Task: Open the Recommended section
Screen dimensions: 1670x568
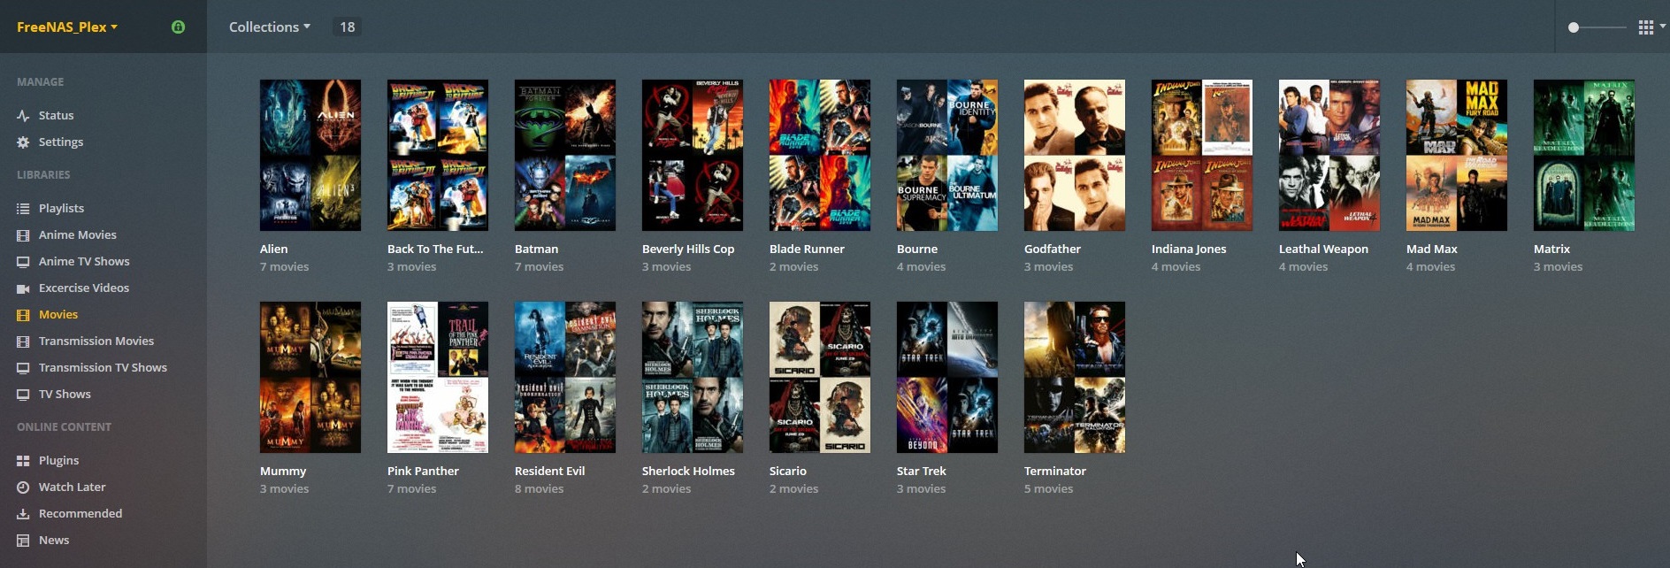Action: [x=80, y=513]
